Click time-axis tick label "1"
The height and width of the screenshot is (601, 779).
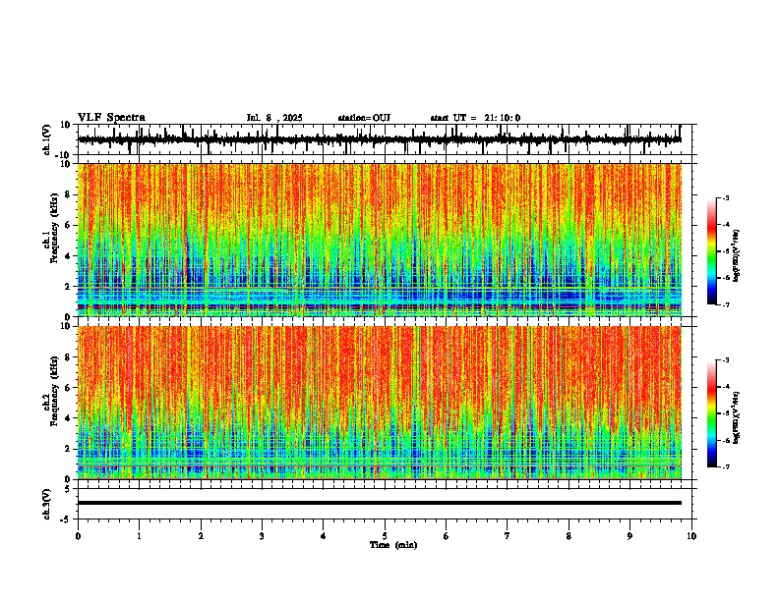pos(139,536)
